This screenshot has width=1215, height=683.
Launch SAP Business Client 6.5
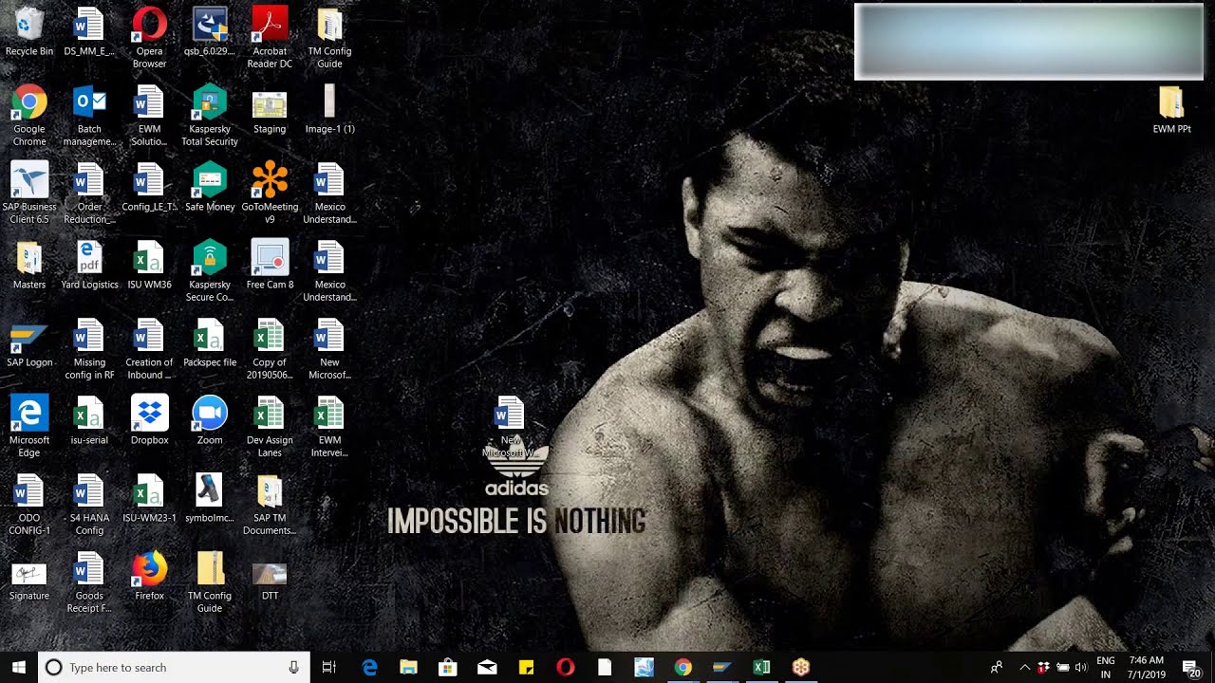pos(29,194)
